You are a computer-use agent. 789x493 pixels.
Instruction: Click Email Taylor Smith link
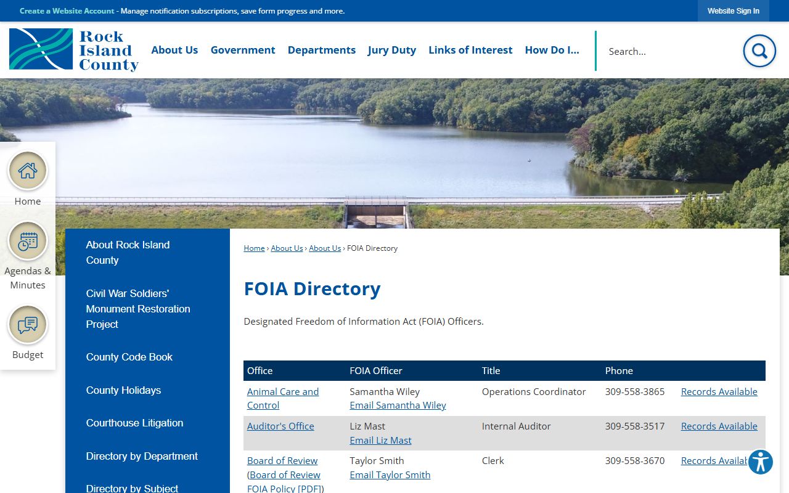coord(390,475)
